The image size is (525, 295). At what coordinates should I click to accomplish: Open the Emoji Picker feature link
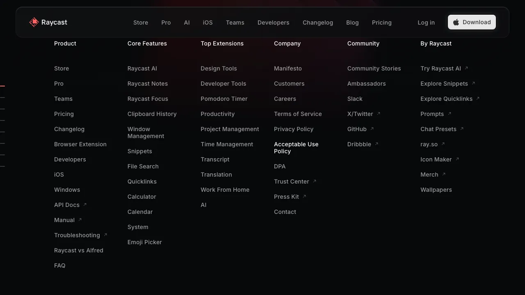pyautogui.click(x=144, y=242)
